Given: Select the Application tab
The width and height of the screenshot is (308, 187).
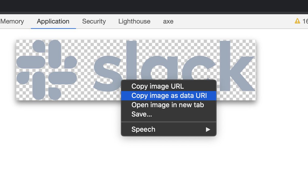Looking at the screenshot, I should [53, 21].
